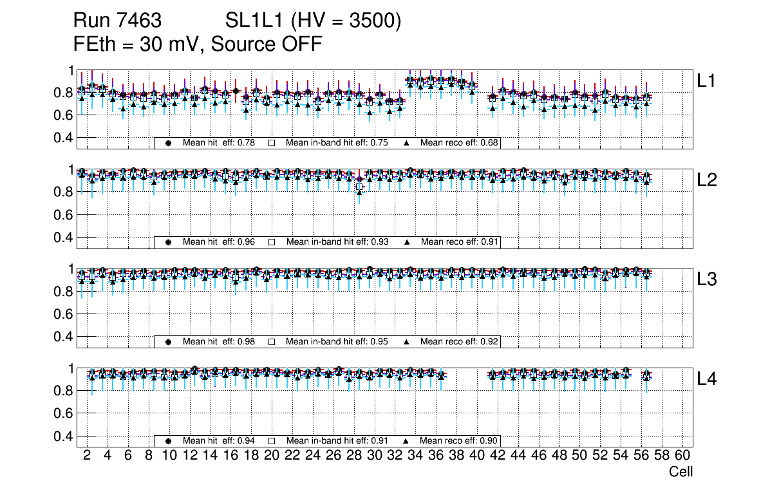Click the 'Run 7463' title text
Screen dimensions: 770x497
[117, 21]
